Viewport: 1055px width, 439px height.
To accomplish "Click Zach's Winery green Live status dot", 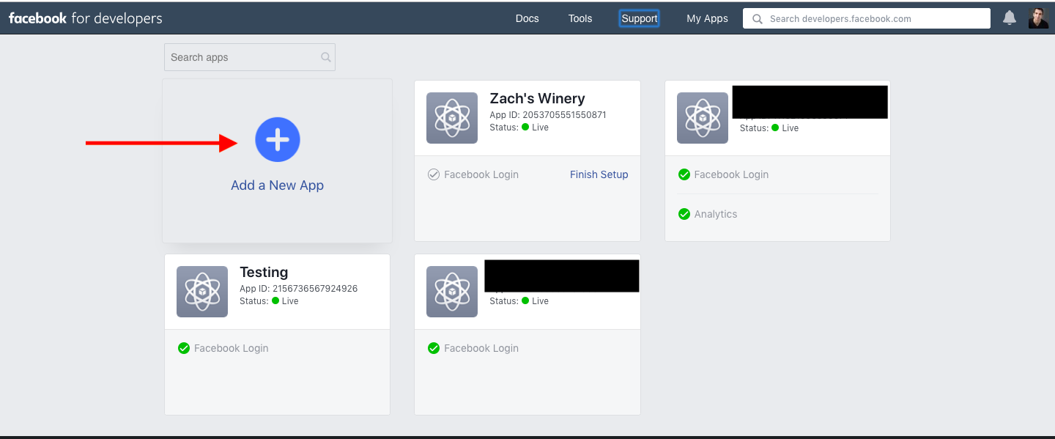I will tap(525, 128).
